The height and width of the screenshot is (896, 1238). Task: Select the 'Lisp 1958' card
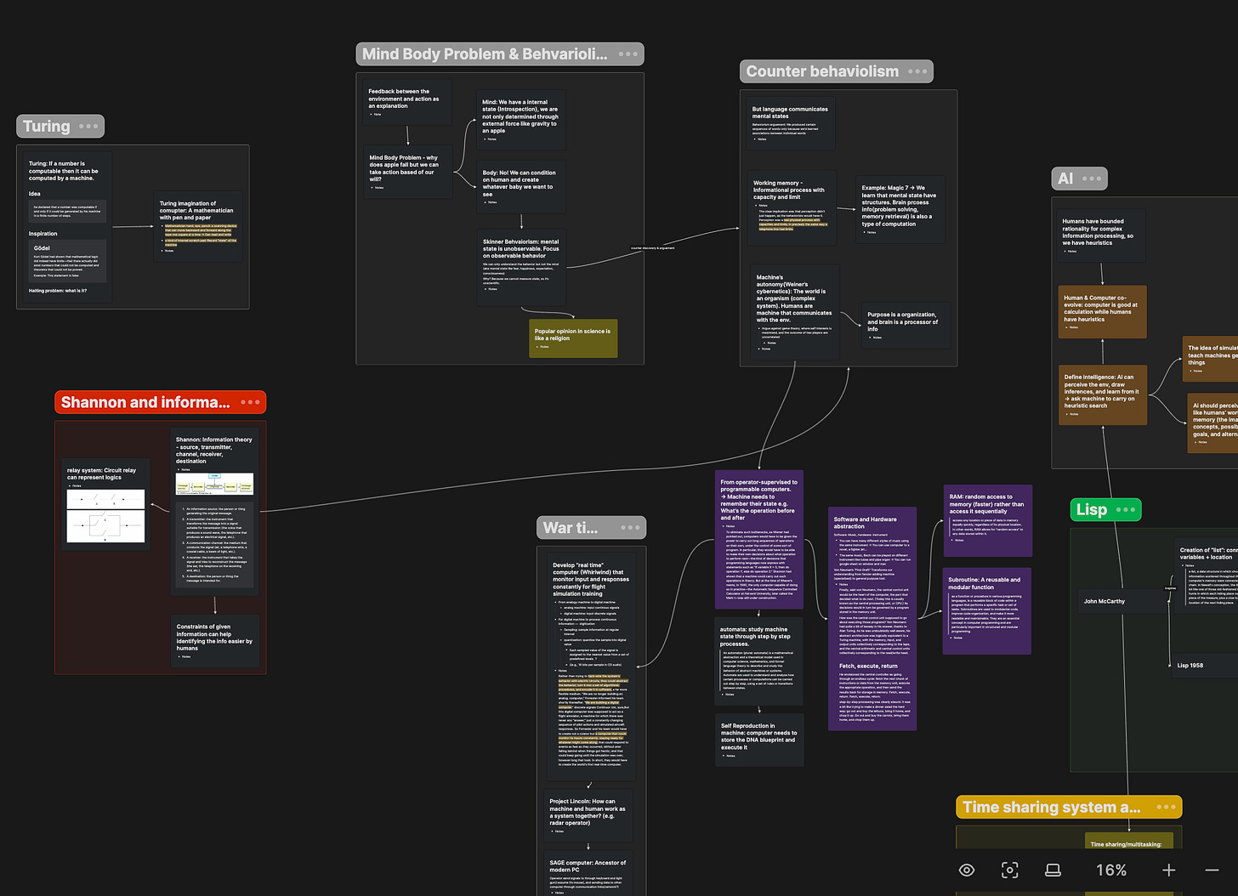coord(1205,666)
